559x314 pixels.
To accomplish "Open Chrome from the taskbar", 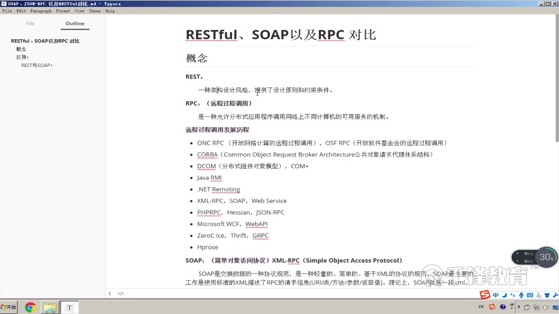I will tap(30, 307).
